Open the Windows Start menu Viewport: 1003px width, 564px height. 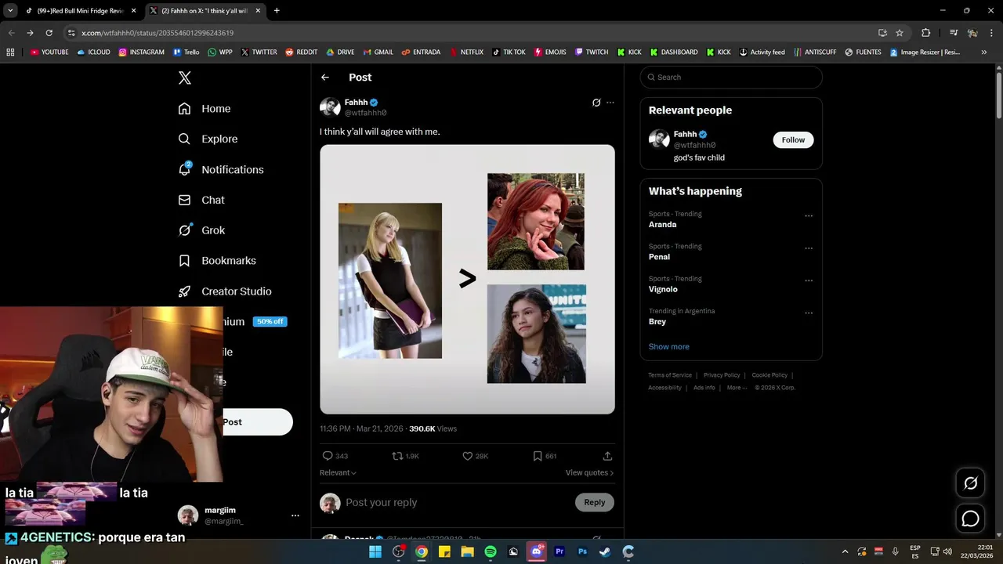click(375, 551)
